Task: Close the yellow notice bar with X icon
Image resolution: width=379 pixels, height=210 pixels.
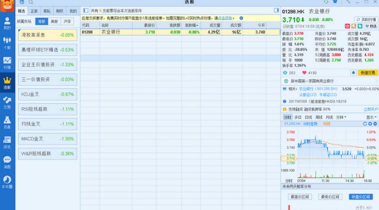Action: point(241,18)
